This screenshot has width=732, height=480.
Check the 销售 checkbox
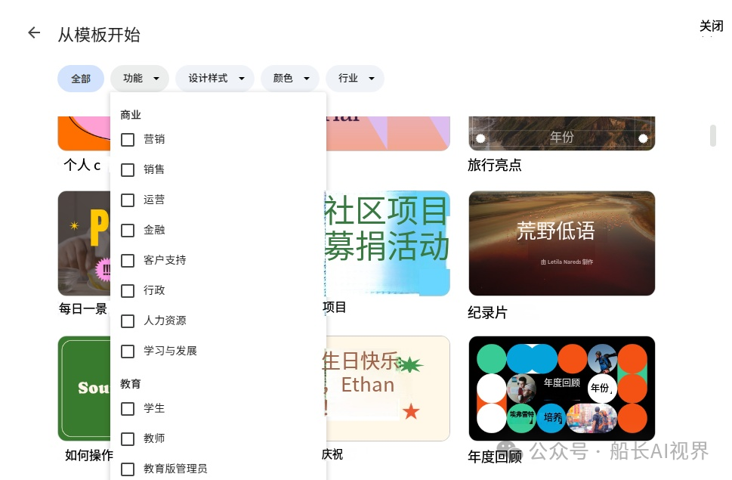[128, 169]
